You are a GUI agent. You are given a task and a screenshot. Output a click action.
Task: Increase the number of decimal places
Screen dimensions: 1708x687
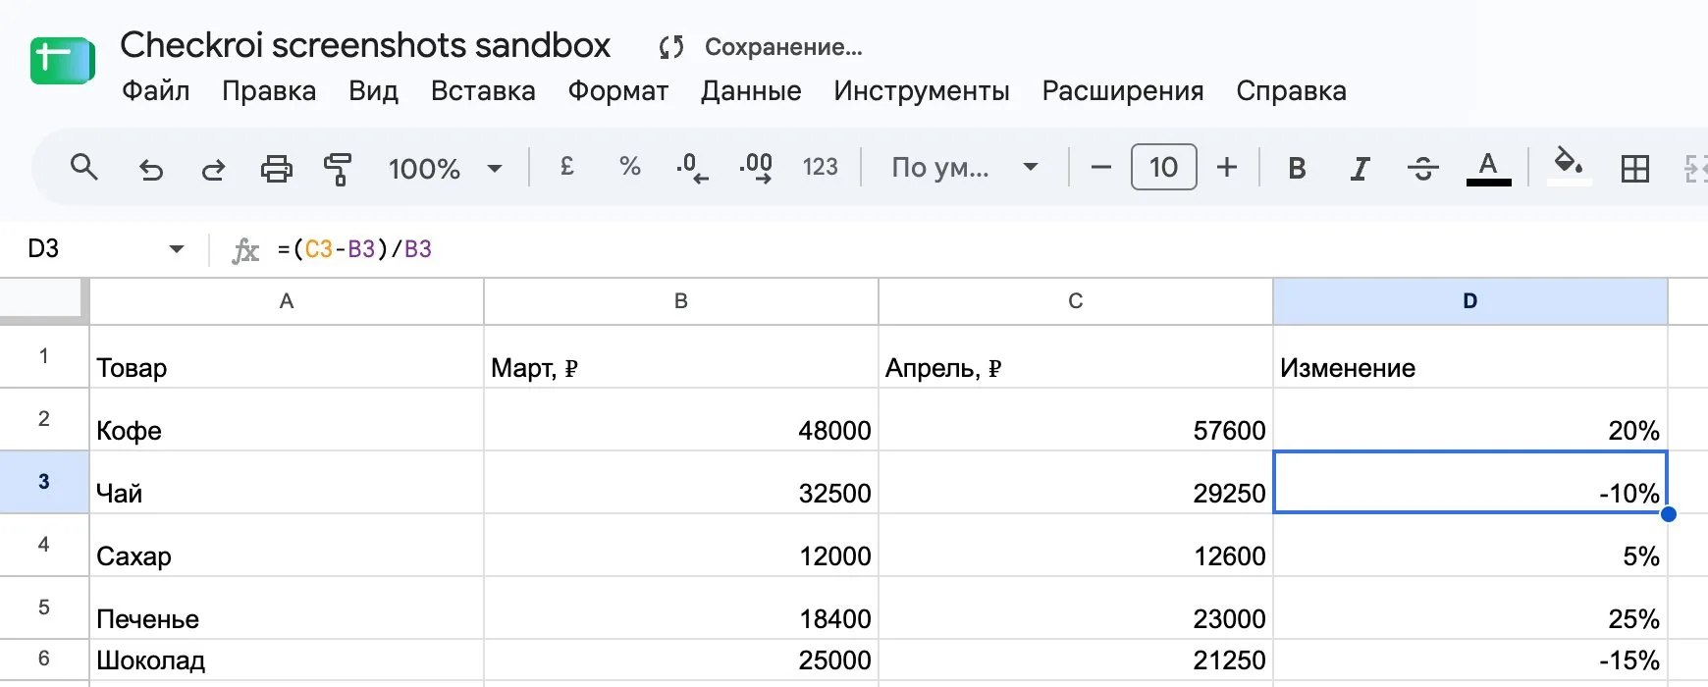tap(756, 168)
